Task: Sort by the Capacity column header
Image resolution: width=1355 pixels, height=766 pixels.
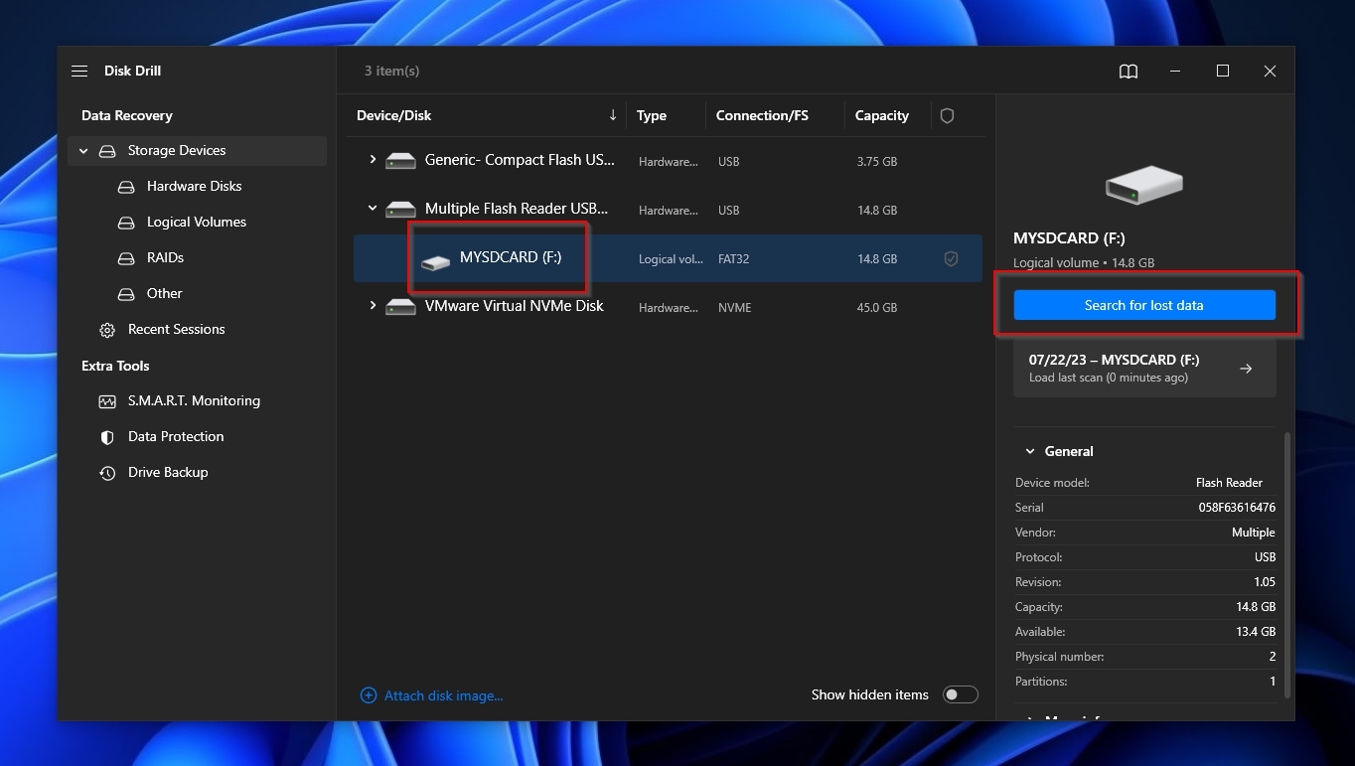Action: [x=882, y=116]
